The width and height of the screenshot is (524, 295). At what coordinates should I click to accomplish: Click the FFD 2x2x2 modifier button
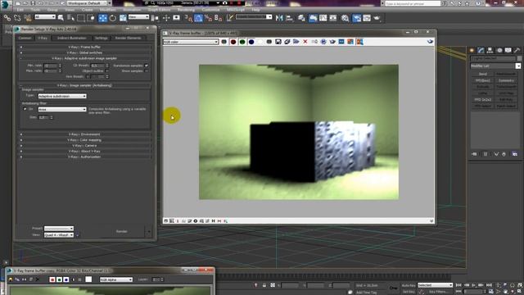tap(482, 100)
